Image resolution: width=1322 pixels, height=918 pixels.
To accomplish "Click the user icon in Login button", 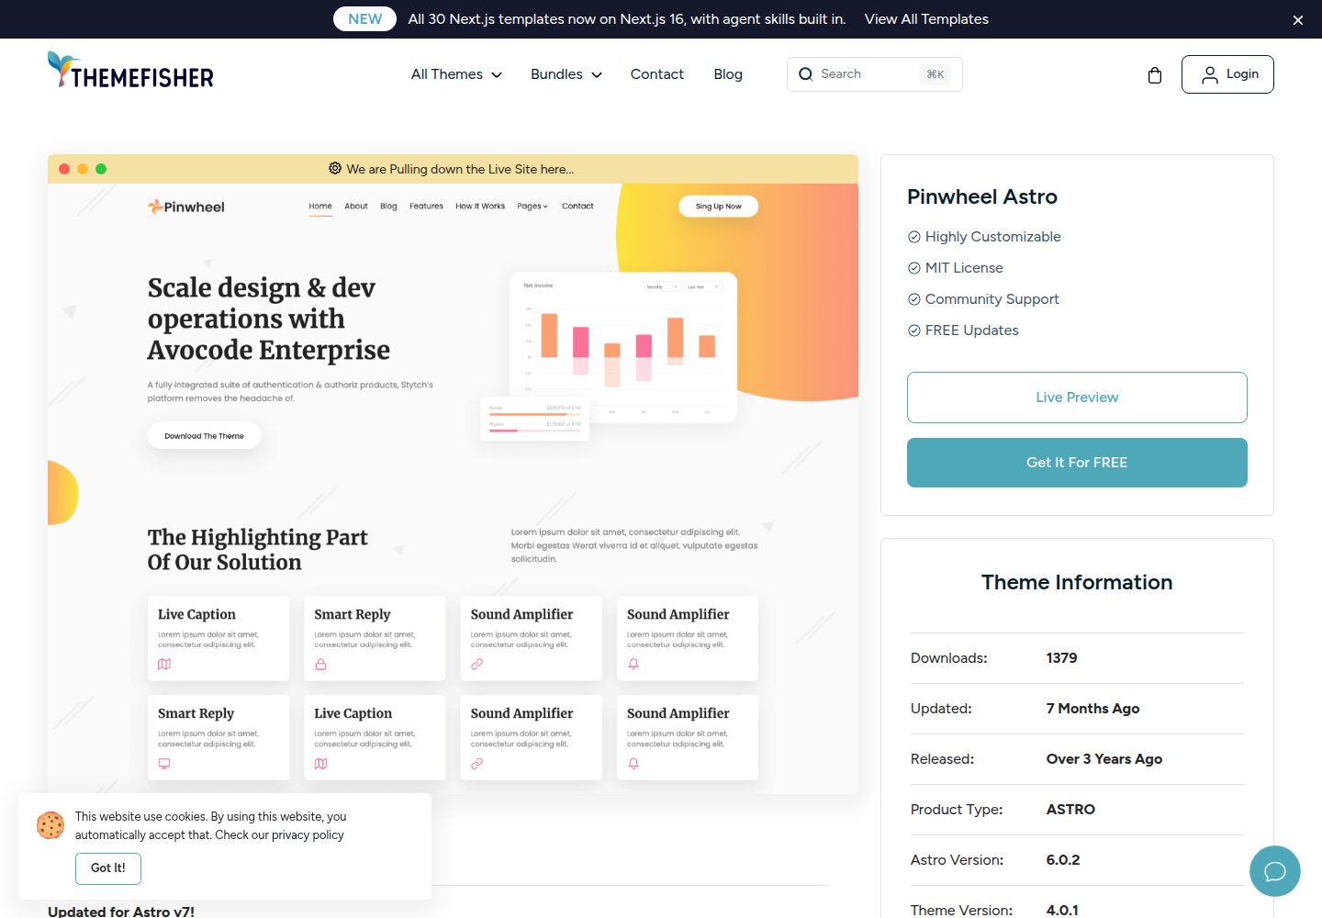I will (1210, 75).
